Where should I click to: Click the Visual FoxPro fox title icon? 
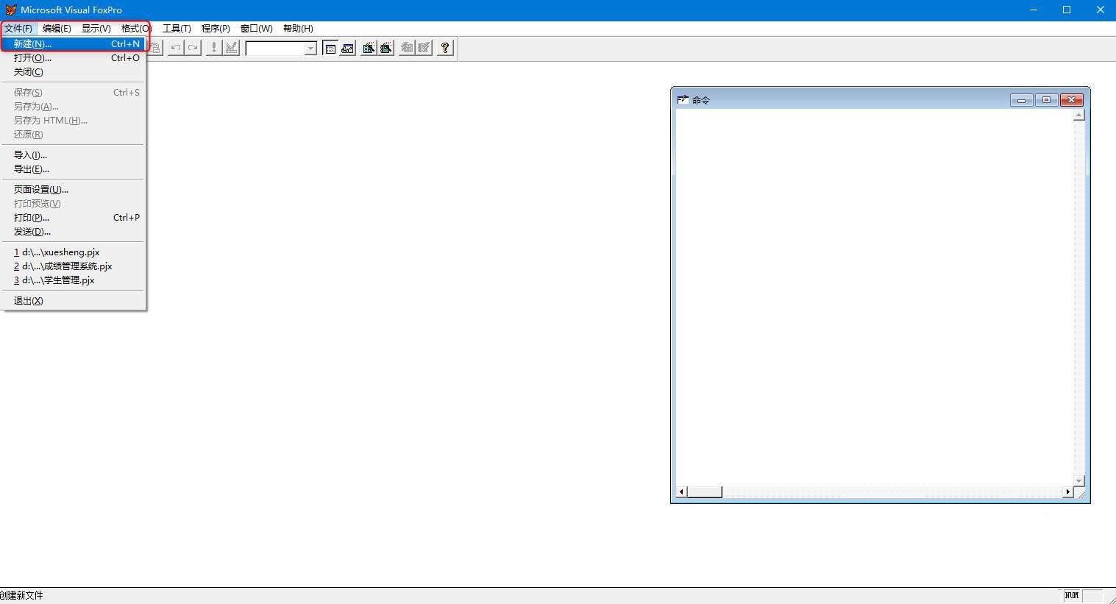click(x=10, y=10)
